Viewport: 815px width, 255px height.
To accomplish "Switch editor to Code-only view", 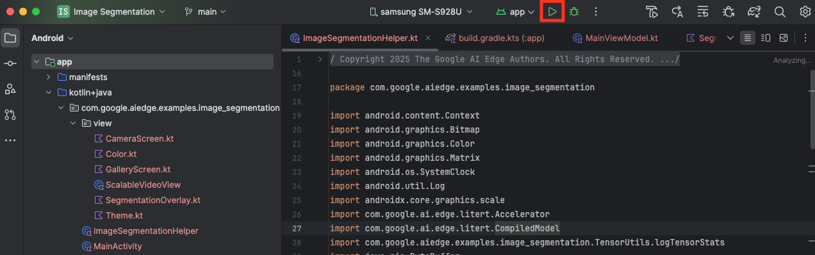I will (x=747, y=38).
